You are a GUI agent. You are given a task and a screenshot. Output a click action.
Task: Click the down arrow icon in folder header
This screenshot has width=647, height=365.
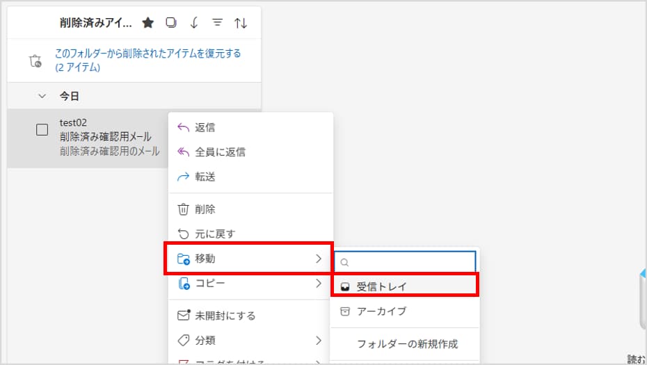pyautogui.click(x=194, y=23)
